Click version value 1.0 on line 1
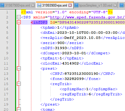Viewport: 125px width, 111px height. [61, 12]
